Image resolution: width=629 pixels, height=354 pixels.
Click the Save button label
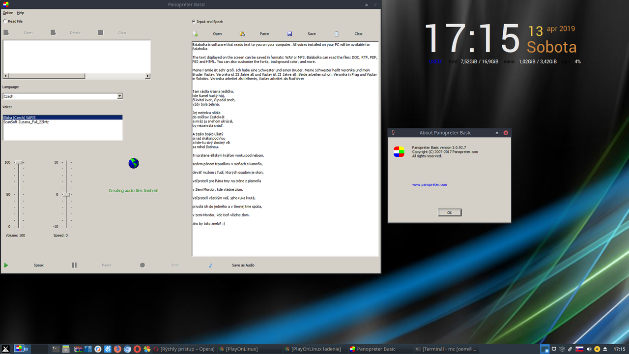point(312,34)
